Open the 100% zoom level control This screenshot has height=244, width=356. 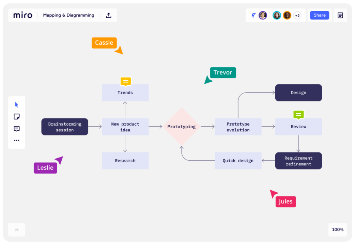pos(338,229)
